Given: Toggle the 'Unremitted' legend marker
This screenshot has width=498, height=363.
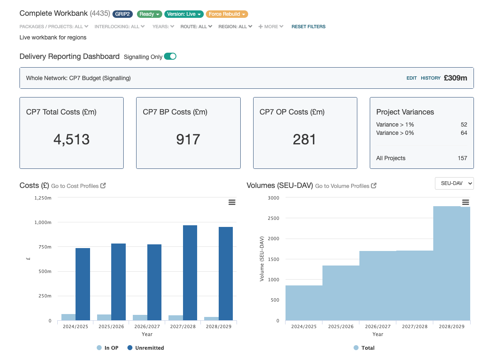Looking at the screenshot, I should click(x=130, y=348).
